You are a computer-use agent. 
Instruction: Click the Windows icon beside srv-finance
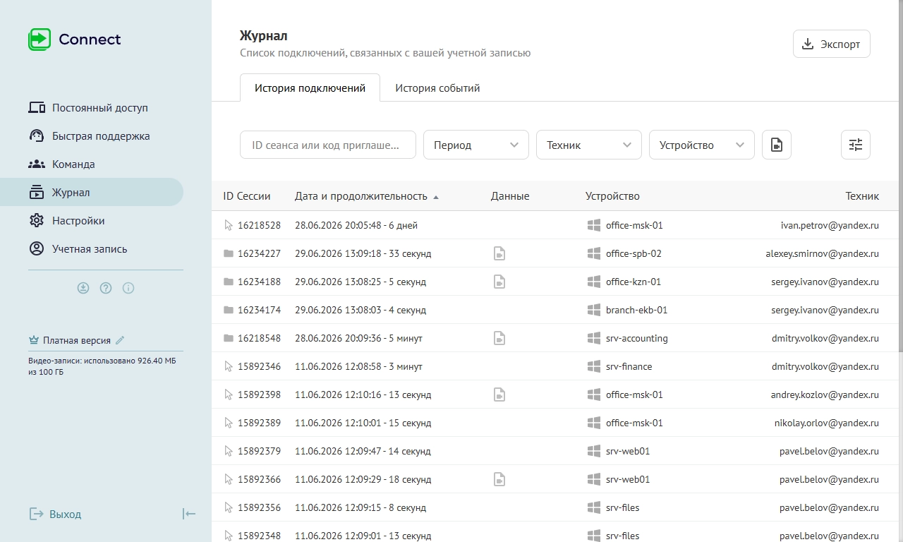(x=594, y=366)
